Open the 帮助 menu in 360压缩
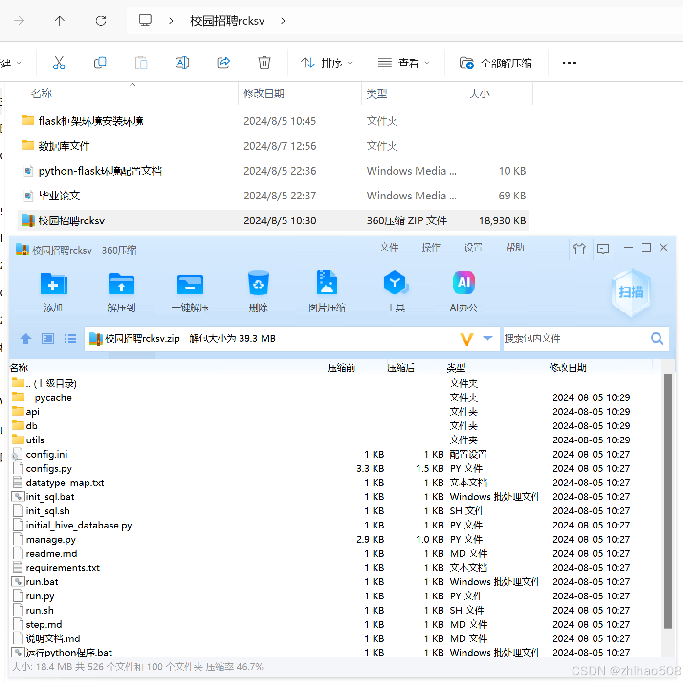The image size is (683, 682). 515,247
